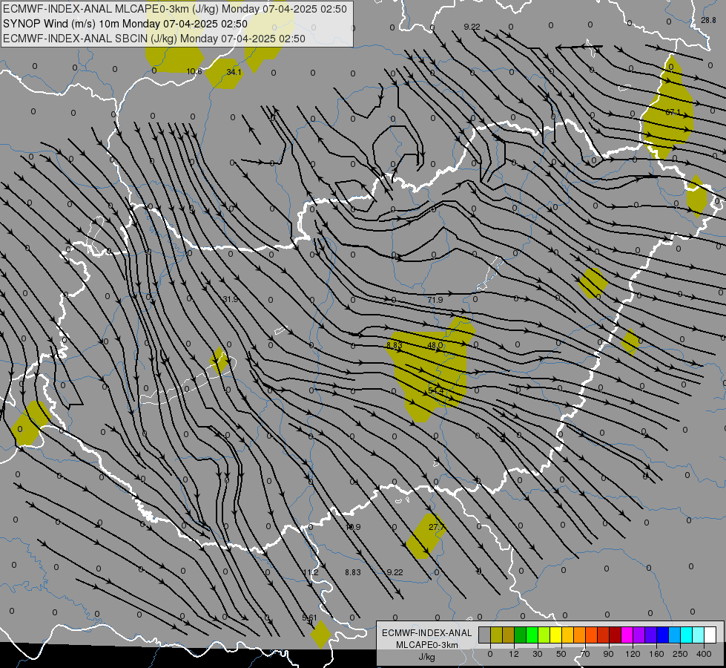Click the SYNOP Wind 10m title line
726x668 pixels.
[x=125, y=24]
